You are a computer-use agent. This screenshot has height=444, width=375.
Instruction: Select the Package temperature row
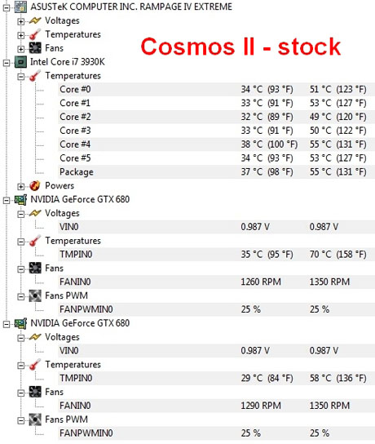[217, 172]
